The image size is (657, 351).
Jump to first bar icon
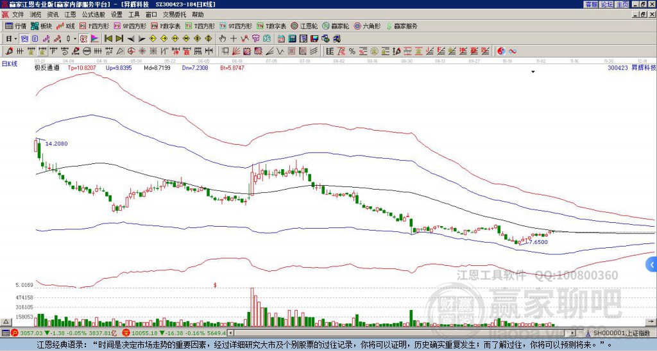coord(108,39)
